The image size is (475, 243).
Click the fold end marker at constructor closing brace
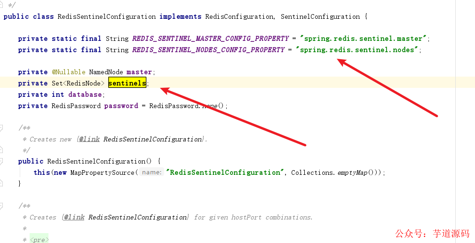pyautogui.click(x=2, y=184)
